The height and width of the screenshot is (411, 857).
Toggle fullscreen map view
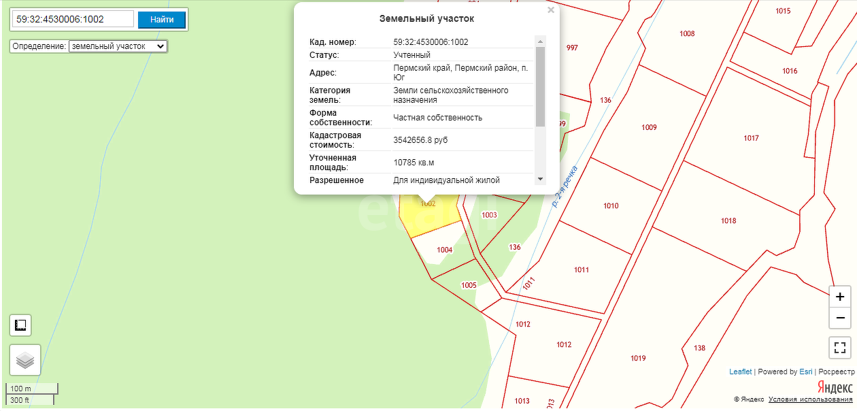click(840, 348)
